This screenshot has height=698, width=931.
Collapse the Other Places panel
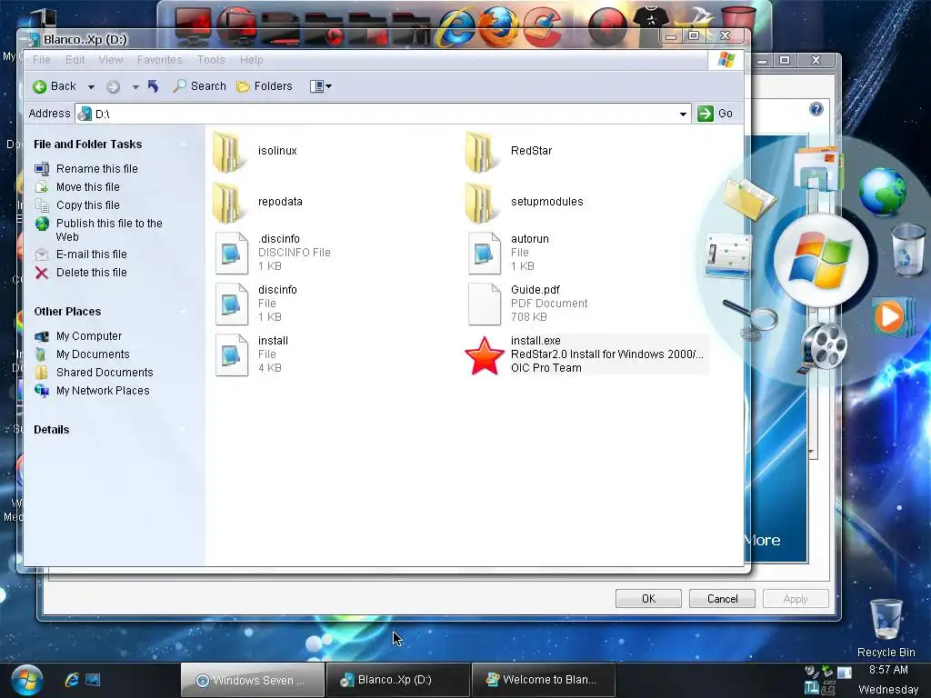[x=184, y=312]
